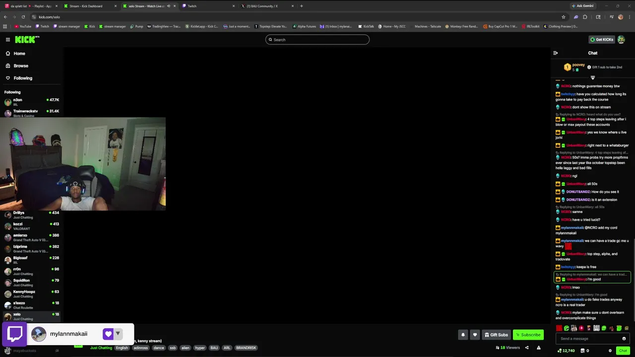Click the BAU emote in quick emote bar
The image size is (635, 357).
(x=596, y=328)
